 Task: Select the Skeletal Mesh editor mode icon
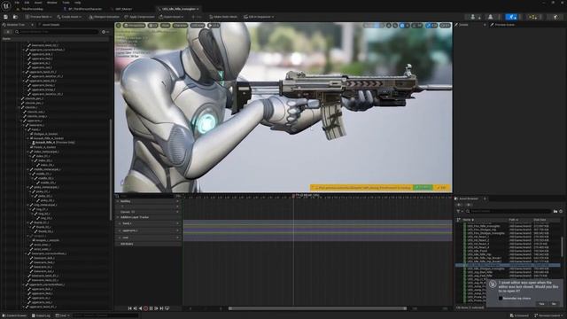[x=491, y=17]
